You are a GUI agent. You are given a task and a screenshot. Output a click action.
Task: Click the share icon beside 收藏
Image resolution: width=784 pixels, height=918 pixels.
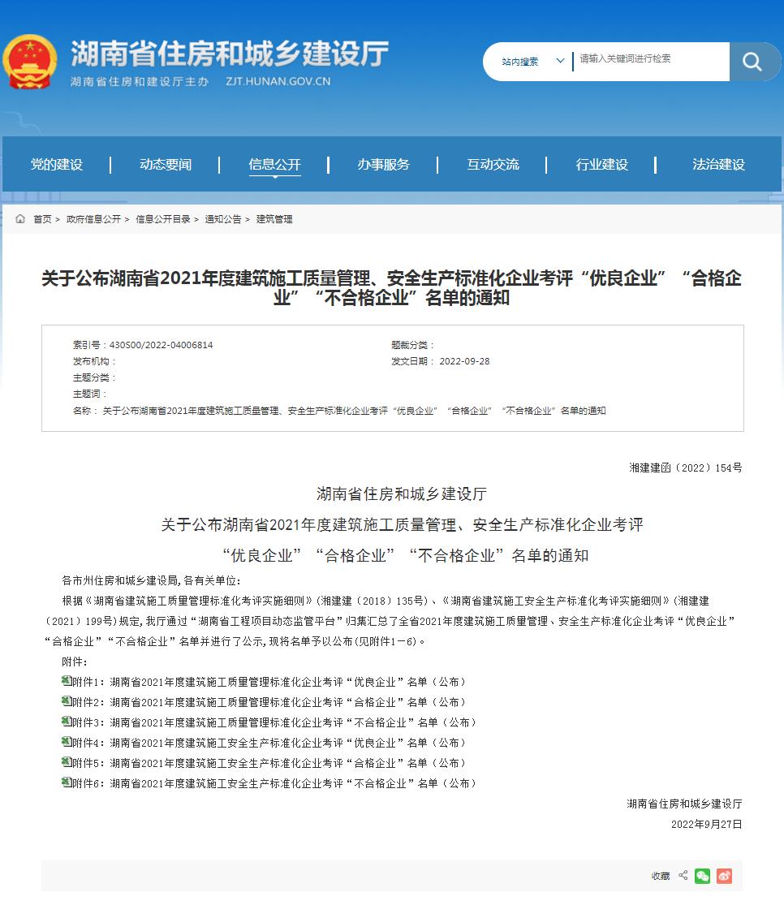[x=683, y=876]
